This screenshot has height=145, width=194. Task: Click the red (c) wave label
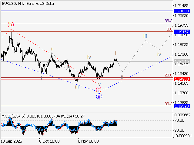pos(99,89)
